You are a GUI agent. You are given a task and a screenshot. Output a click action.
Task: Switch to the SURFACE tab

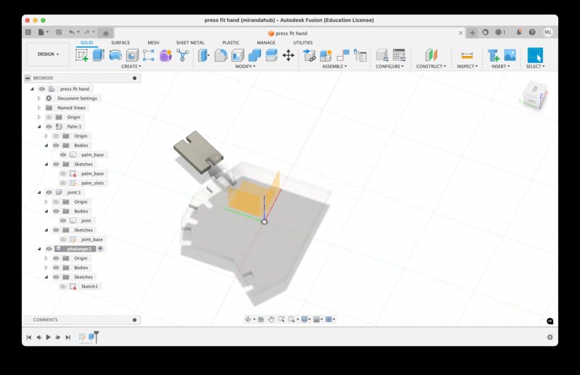pos(120,43)
